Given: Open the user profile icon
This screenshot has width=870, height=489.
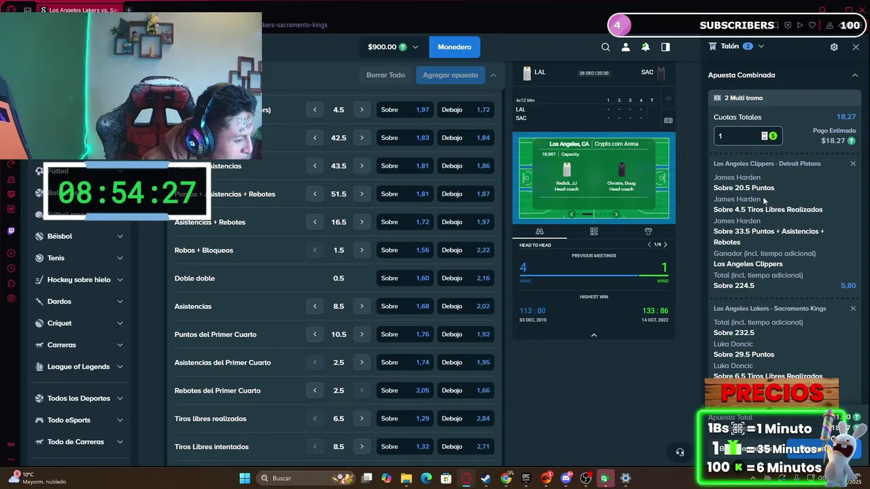Looking at the screenshot, I should pyautogui.click(x=625, y=47).
